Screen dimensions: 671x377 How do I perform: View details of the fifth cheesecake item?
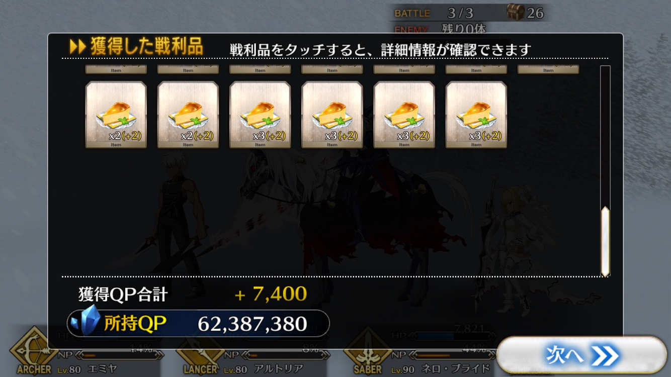pyautogui.click(x=404, y=115)
